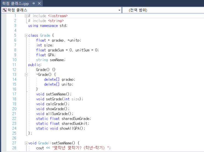The height and width of the screenshot is (152, 204).
Task: Click line number 13 in the gutter
Action: pos(14,75)
